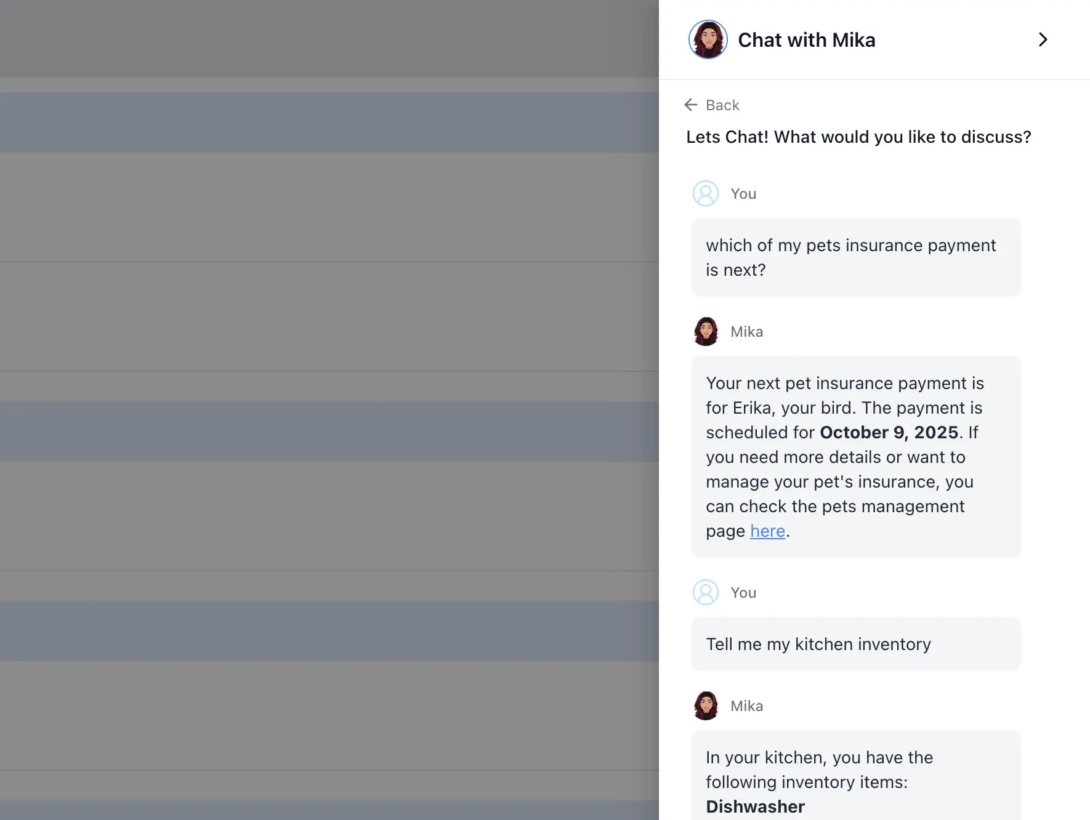This screenshot has width=1090, height=820.
Task: Select the 'which of my pets insurance' bubble
Action: point(855,257)
